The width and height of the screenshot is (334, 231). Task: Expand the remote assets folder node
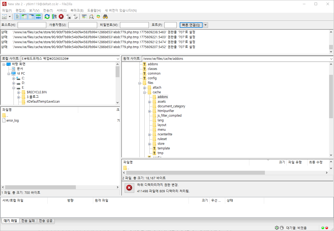pyautogui.click(x=150, y=102)
